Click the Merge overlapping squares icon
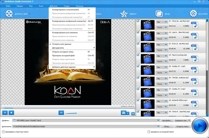 (159, 14)
